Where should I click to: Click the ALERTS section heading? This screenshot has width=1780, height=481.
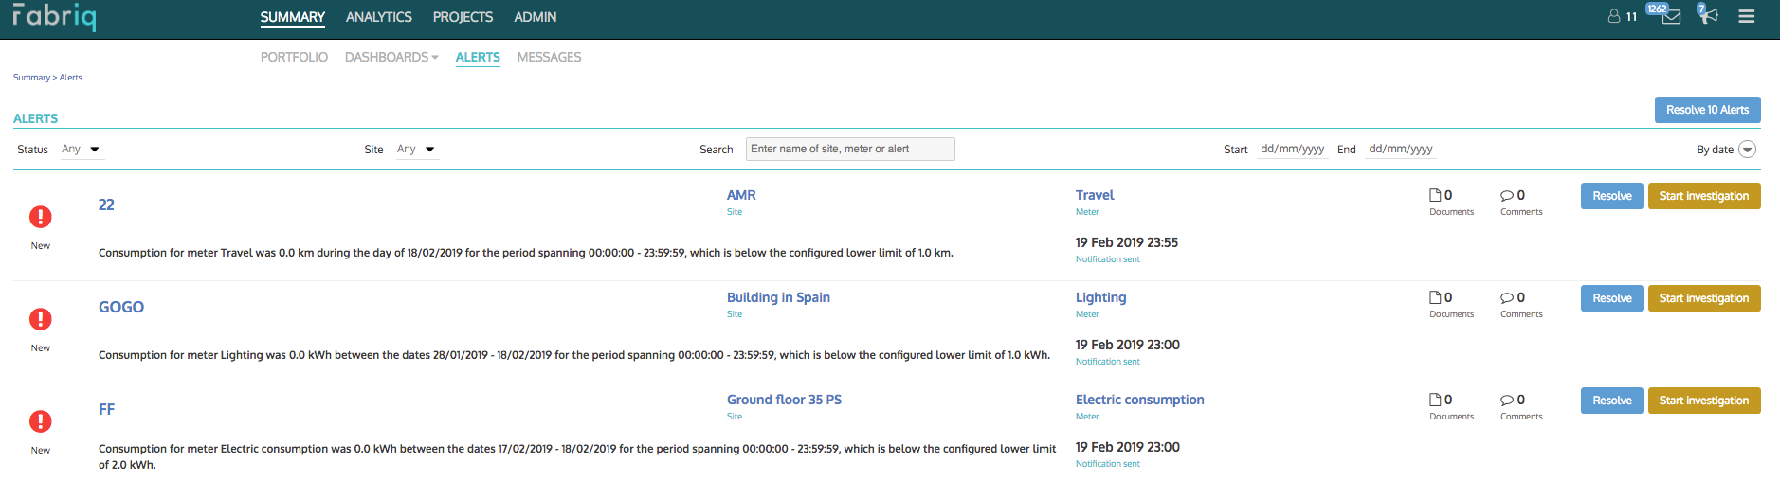[35, 118]
